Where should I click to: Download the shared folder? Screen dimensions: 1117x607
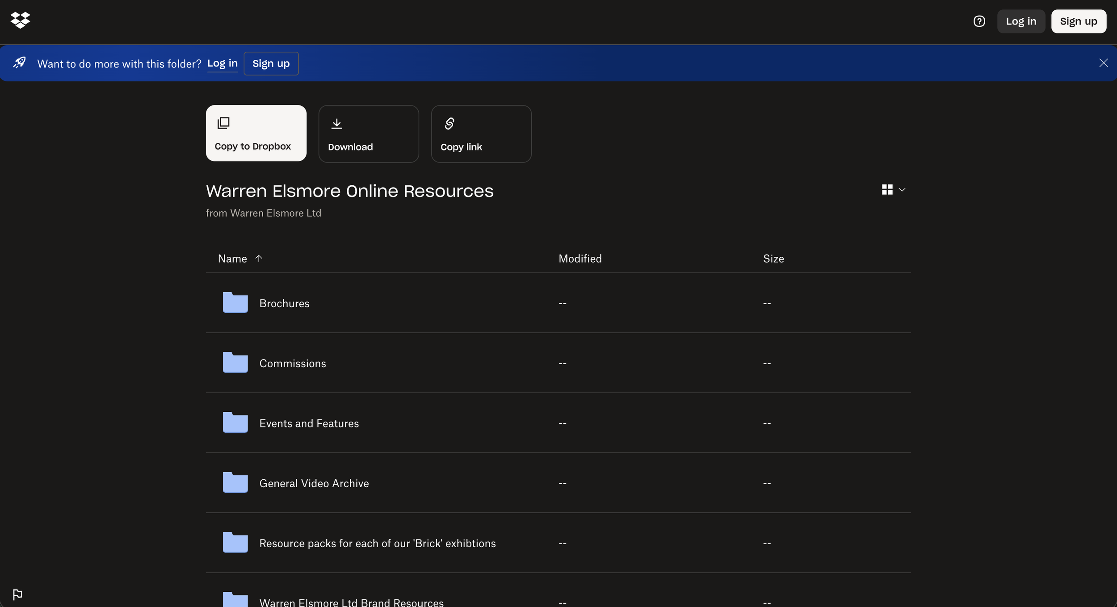(369, 134)
